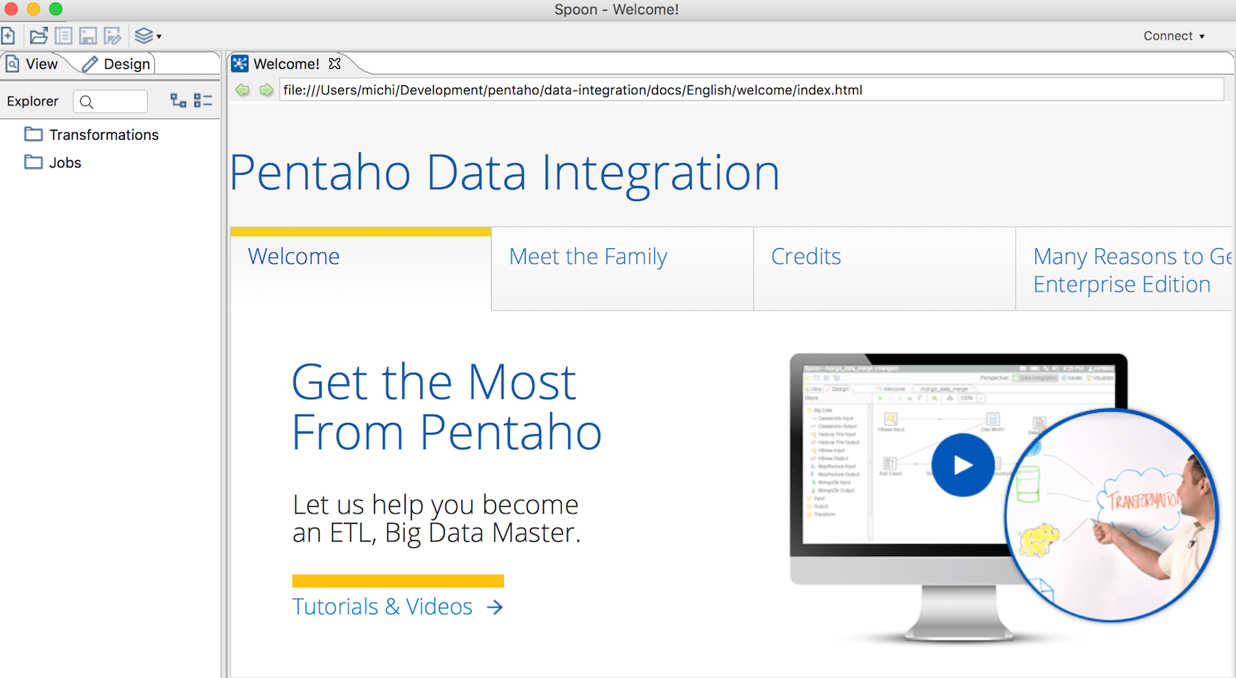
Task: Click the forward navigation arrow
Action: pyautogui.click(x=266, y=90)
